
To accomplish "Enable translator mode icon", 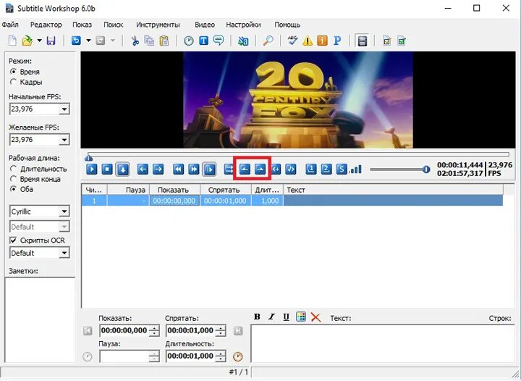I will pos(243,41).
